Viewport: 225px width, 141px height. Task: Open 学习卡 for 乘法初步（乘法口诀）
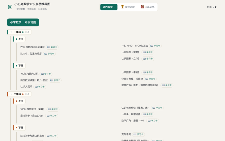(x=51, y=116)
